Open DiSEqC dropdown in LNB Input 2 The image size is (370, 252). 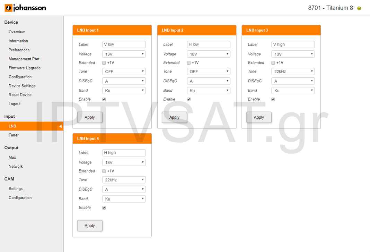tap(208, 81)
